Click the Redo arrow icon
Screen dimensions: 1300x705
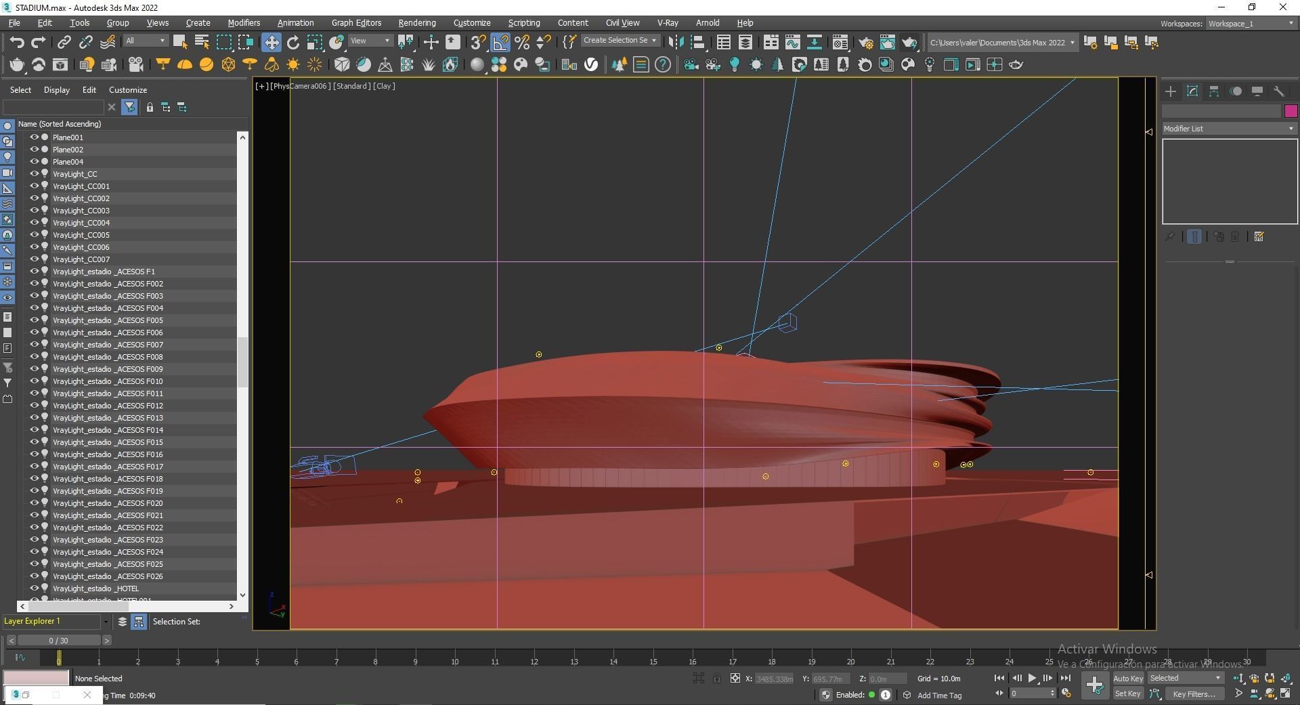point(39,43)
